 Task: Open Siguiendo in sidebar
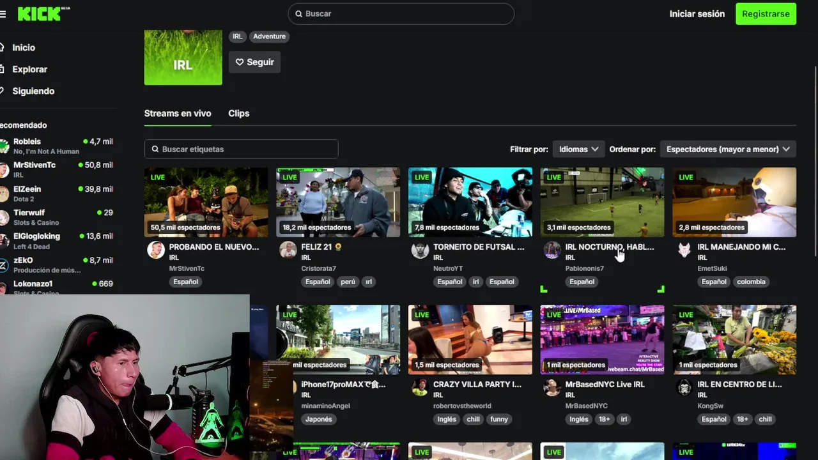(33, 91)
